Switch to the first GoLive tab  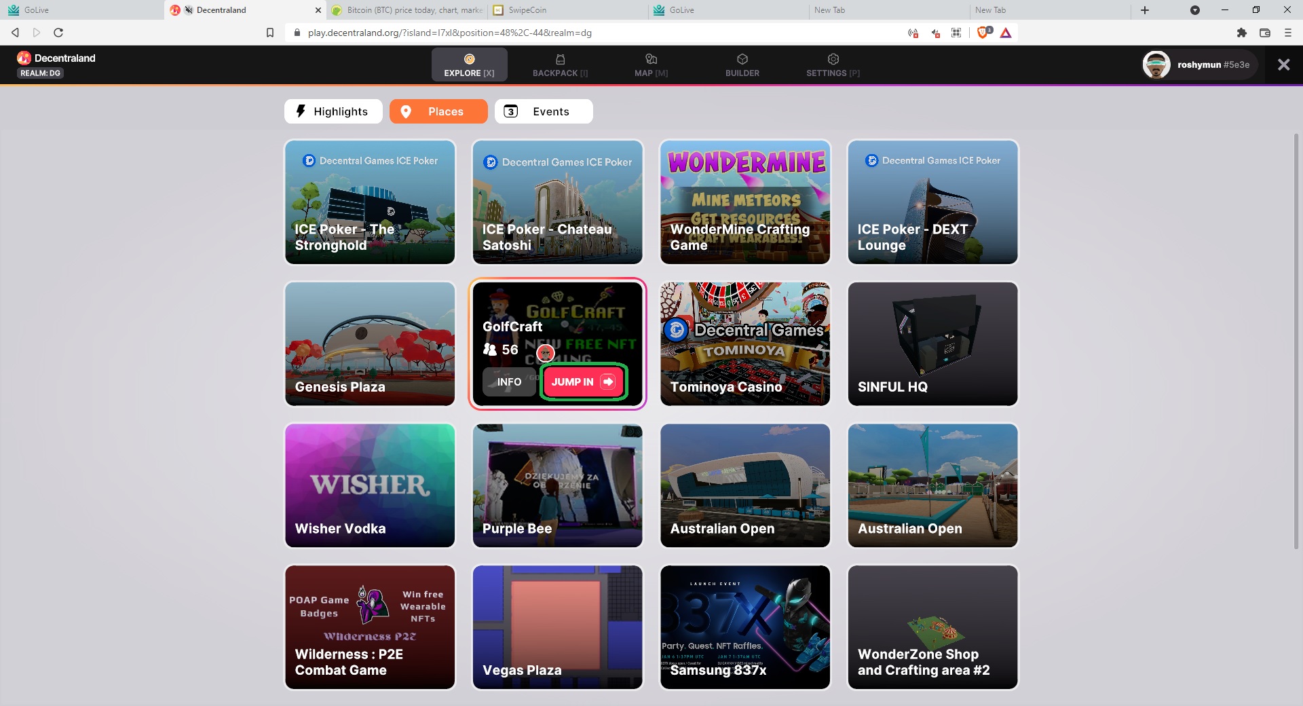(81, 10)
